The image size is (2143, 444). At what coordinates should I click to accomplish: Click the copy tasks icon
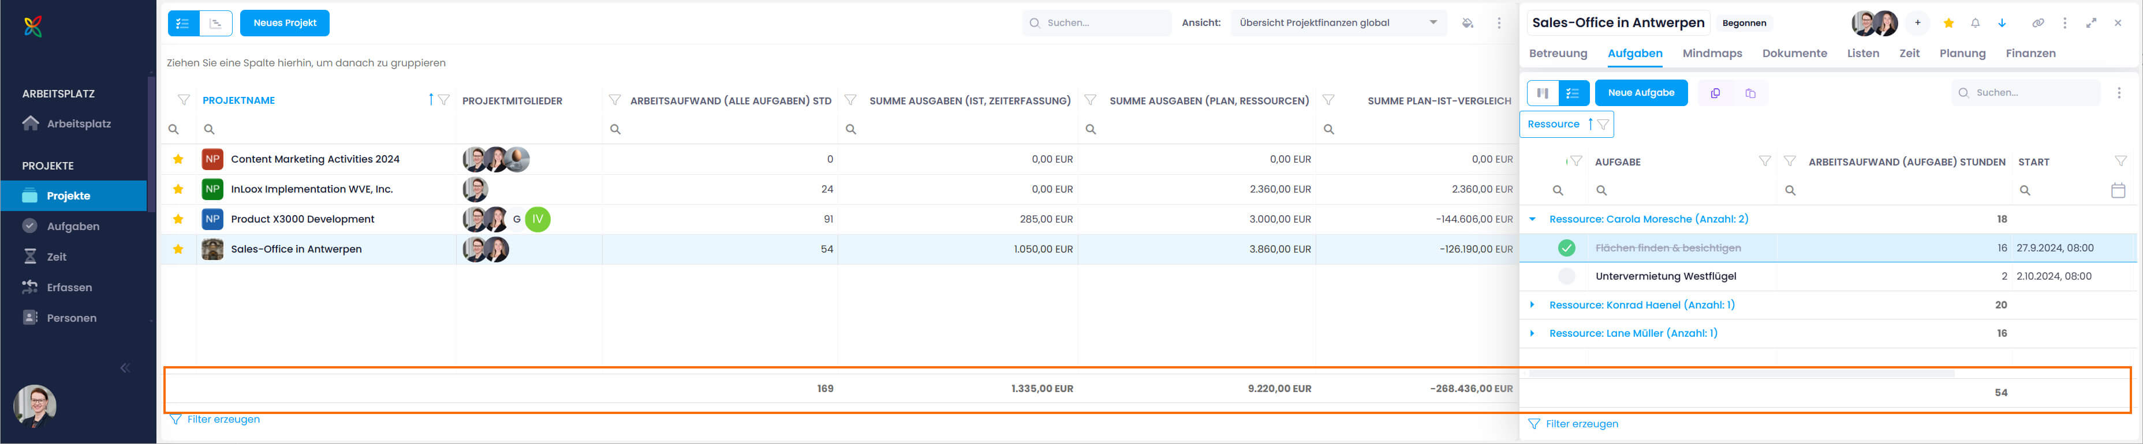point(1715,93)
